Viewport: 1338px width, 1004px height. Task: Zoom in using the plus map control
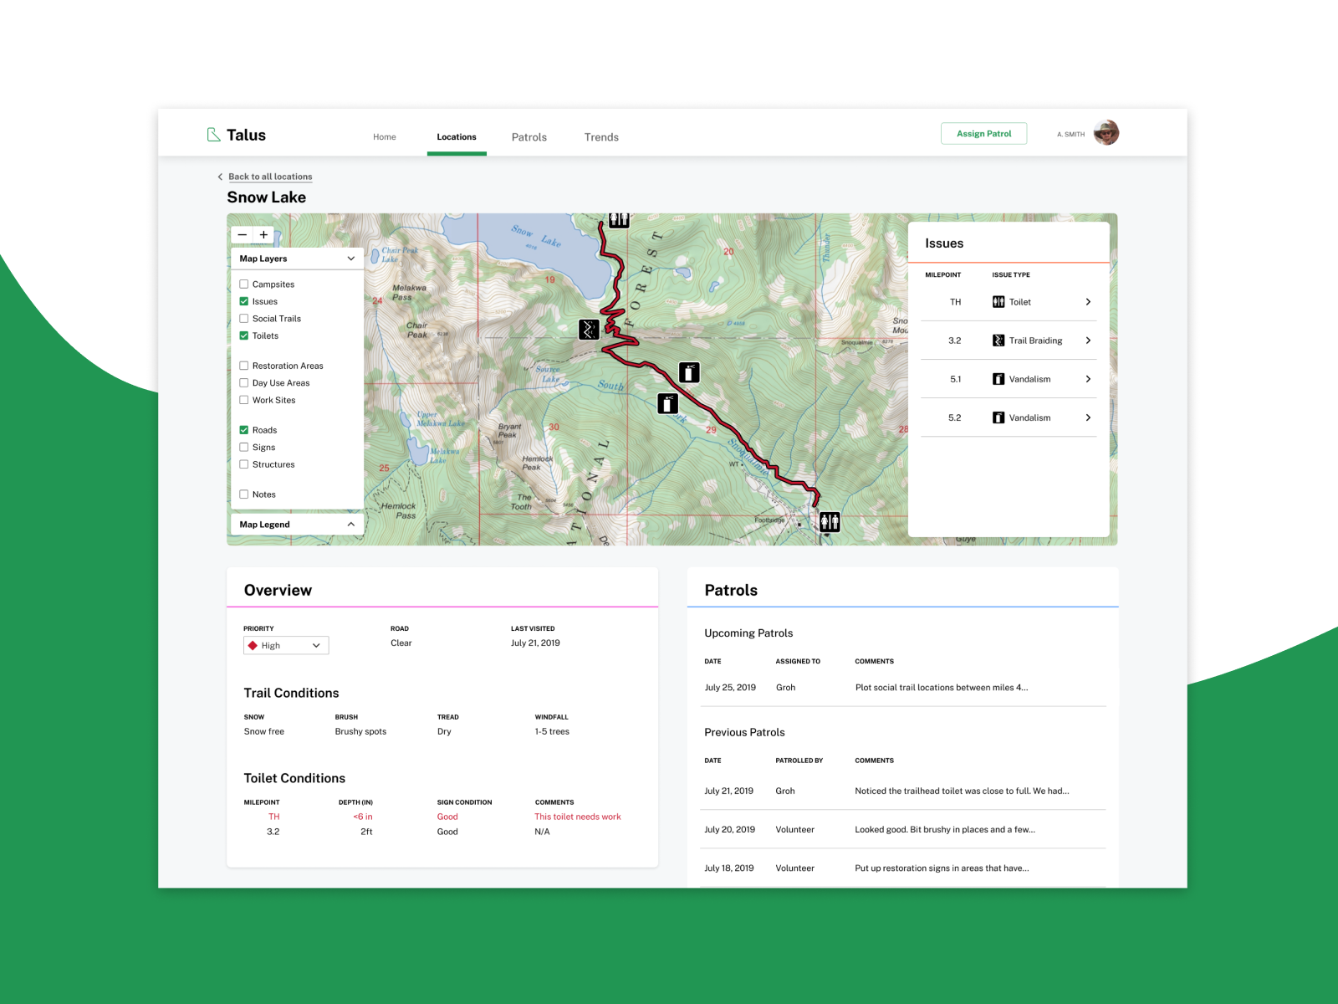pos(263,234)
